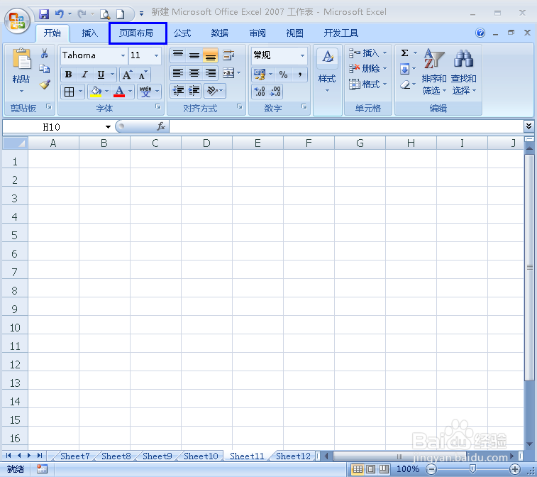The image size is (537, 477).
Task: Open the 插入 cells dropdown arrow
Action: point(384,53)
